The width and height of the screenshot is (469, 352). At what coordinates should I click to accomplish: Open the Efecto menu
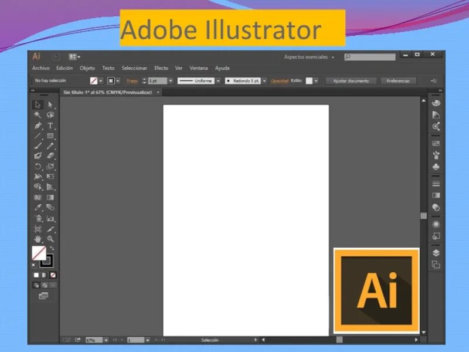pyautogui.click(x=161, y=68)
